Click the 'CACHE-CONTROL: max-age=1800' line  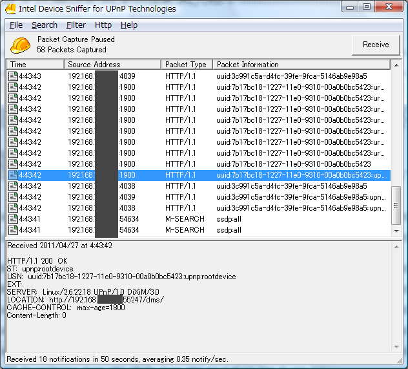pyautogui.click(x=66, y=308)
